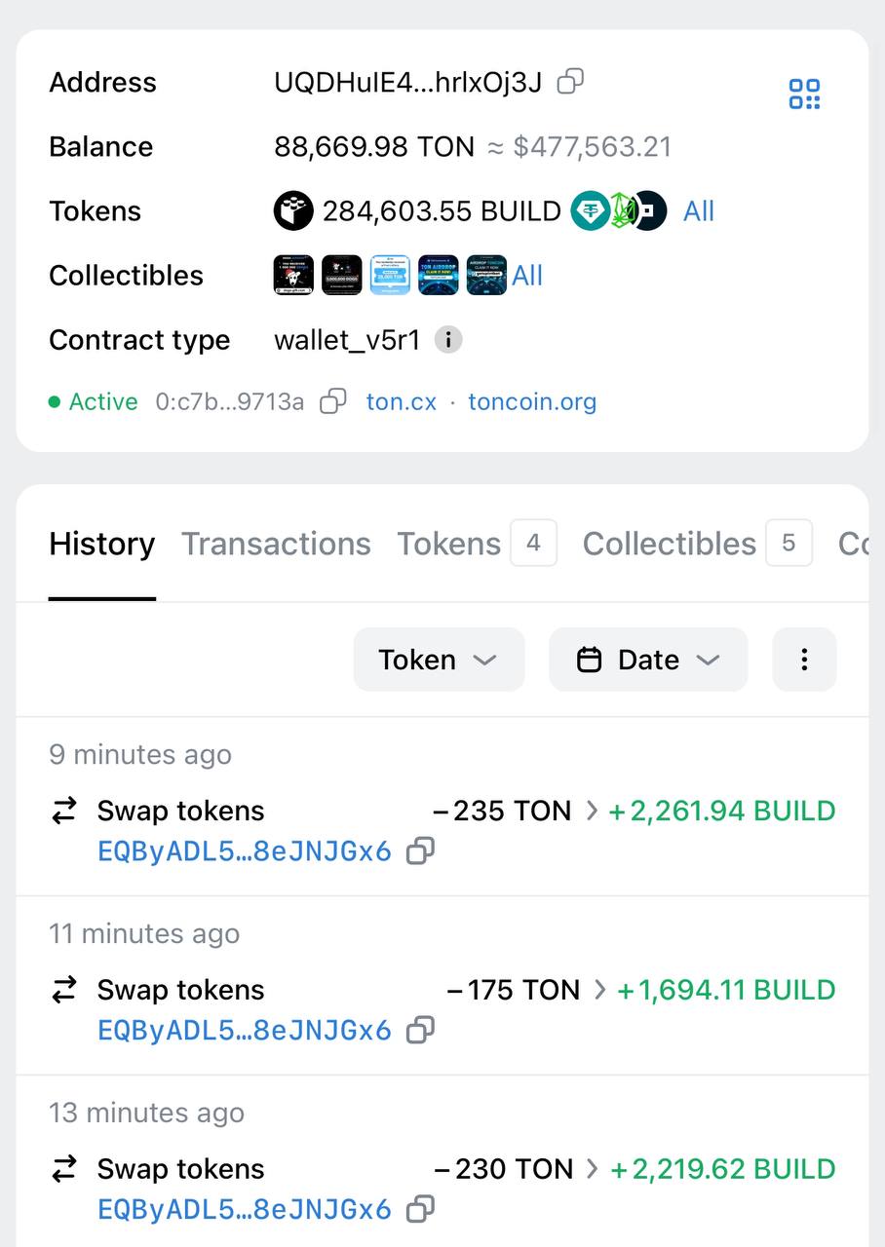The image size is (885, 1247).
Task: Open EQByADL5 address in 235 TON swap
Action: click(245, 851)
